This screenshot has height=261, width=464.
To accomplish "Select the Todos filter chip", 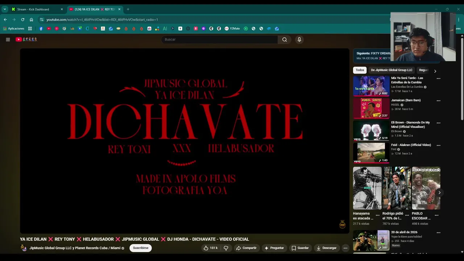I will click(x=360, y=70).
